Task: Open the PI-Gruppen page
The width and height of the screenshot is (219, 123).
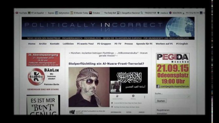Action: [104, 44]
